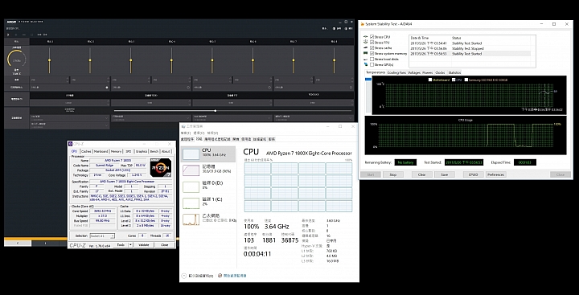The height and width of the screenshot is (295, 579).
Task: Click the fewer details arrow icon
Action: (184, 276)
